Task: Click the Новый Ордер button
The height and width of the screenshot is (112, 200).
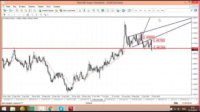Action: [46, 11]
